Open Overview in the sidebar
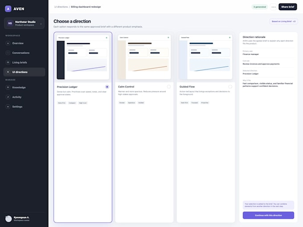The height and width of the screenshot is (227, 303). 25,43
